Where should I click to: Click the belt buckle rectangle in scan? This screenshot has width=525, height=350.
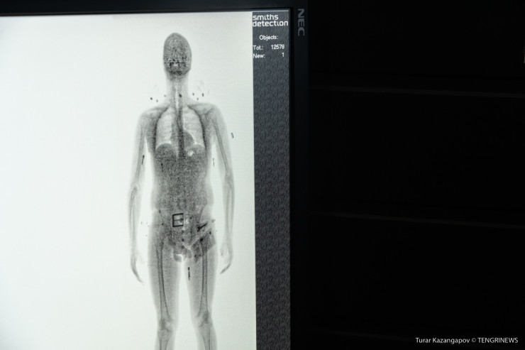tap(178, 219)
